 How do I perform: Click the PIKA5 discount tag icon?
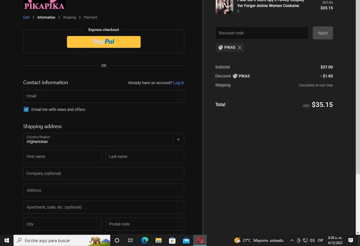(x=220, y=48)
